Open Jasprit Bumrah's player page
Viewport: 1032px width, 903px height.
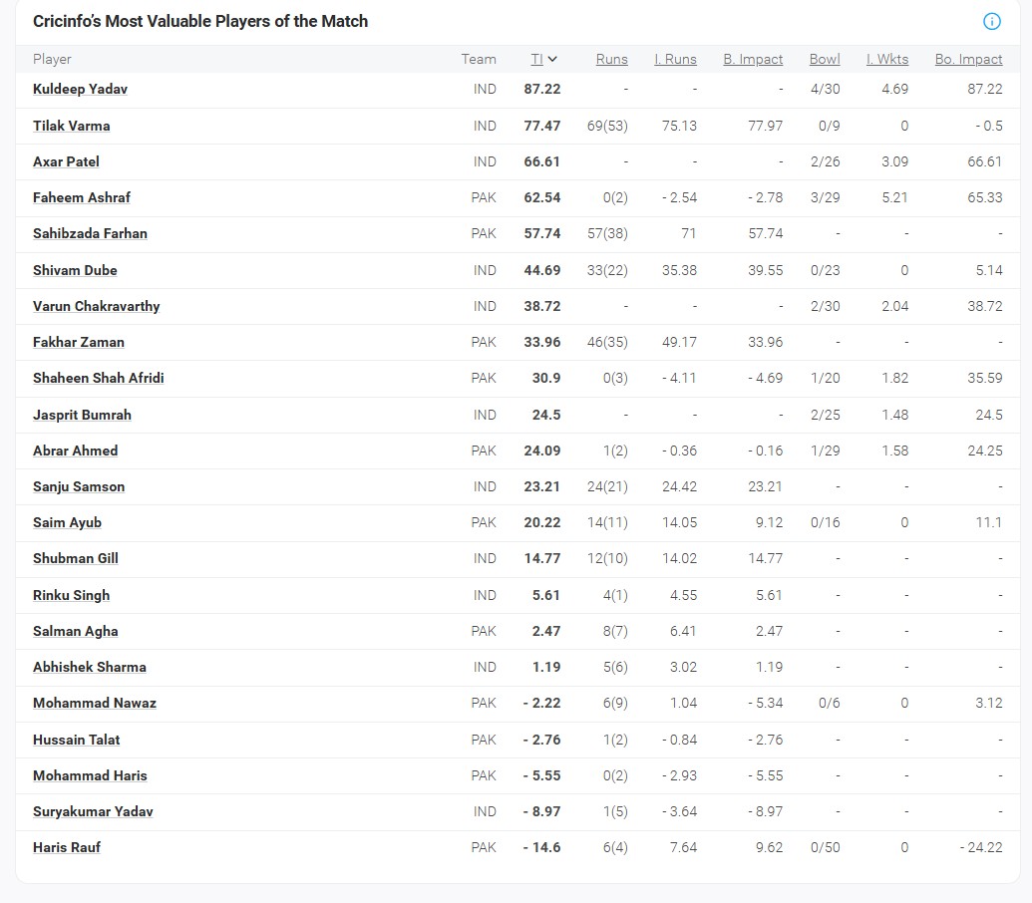(x=82, y=415)
